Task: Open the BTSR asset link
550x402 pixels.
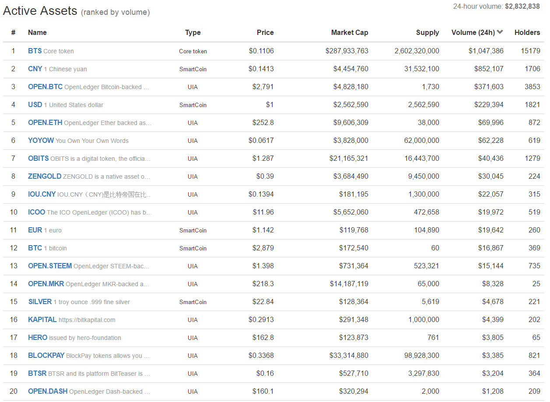Action: click(37, 374)
